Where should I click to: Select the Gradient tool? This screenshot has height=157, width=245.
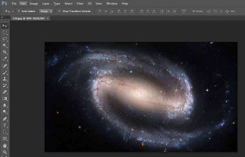click(x=4, y=99)
